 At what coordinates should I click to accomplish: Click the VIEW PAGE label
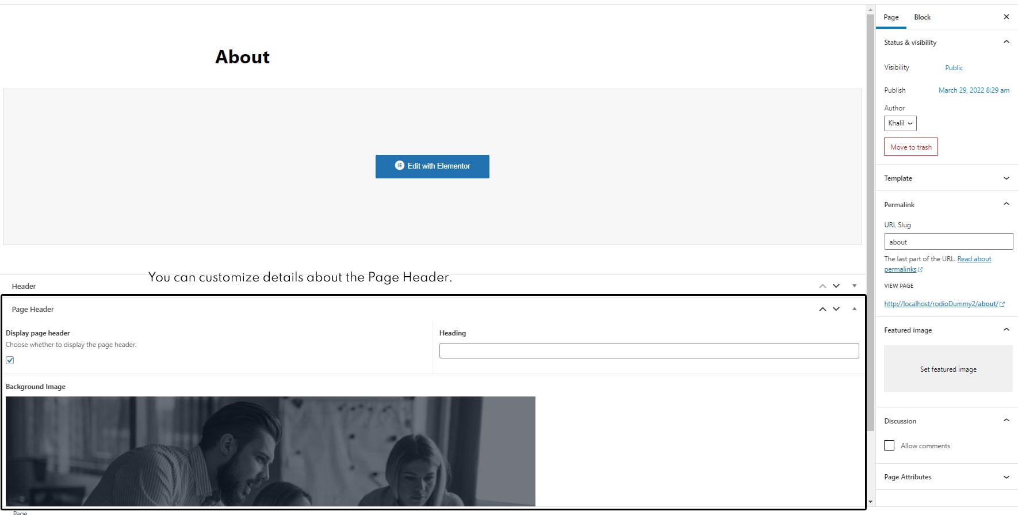click(898, 286)
